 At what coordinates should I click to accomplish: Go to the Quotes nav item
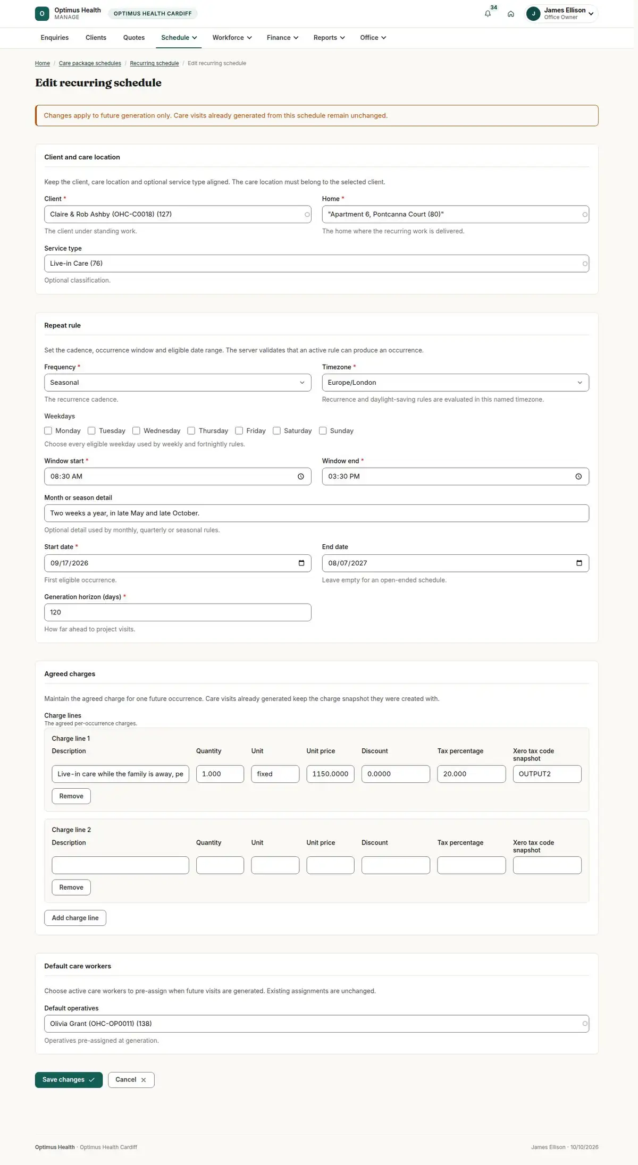pyautogui.click(x=134, y=38)
